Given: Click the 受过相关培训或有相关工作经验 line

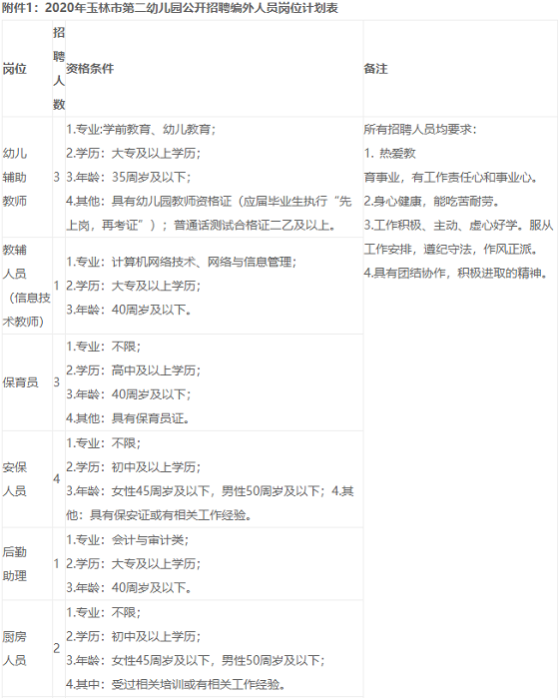Looking at the screenshot, I should [176, 684].
